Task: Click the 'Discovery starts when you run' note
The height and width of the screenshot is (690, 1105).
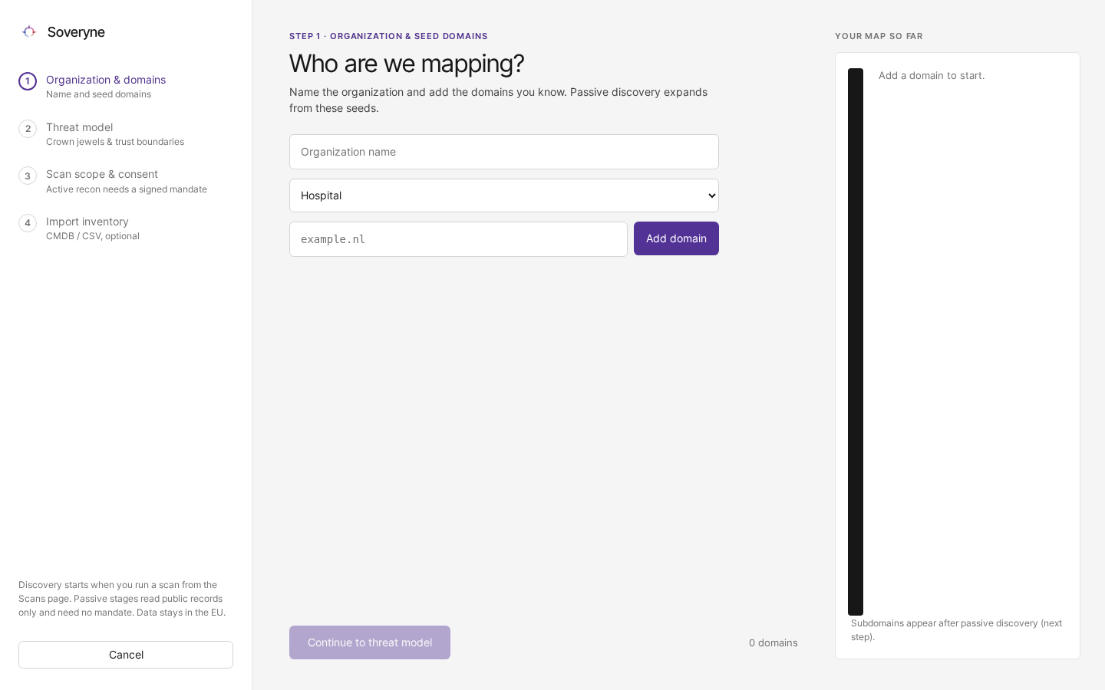Action: 122,599
